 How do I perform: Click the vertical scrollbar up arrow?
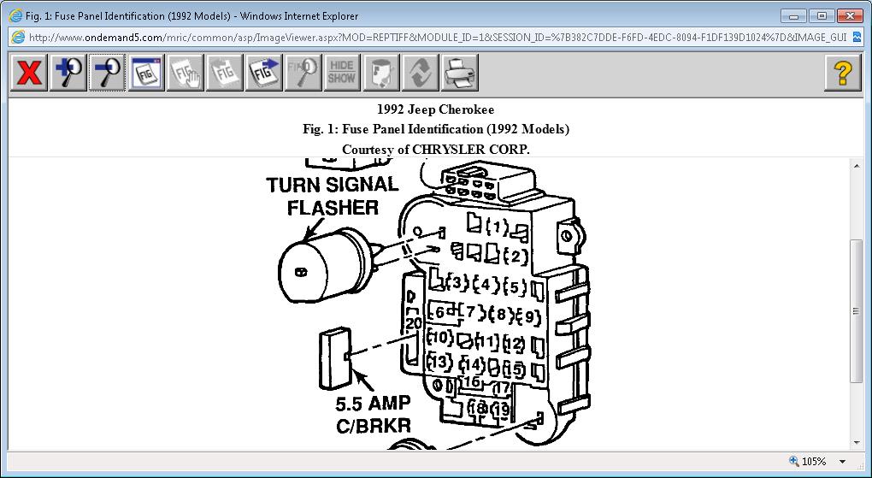857,165
